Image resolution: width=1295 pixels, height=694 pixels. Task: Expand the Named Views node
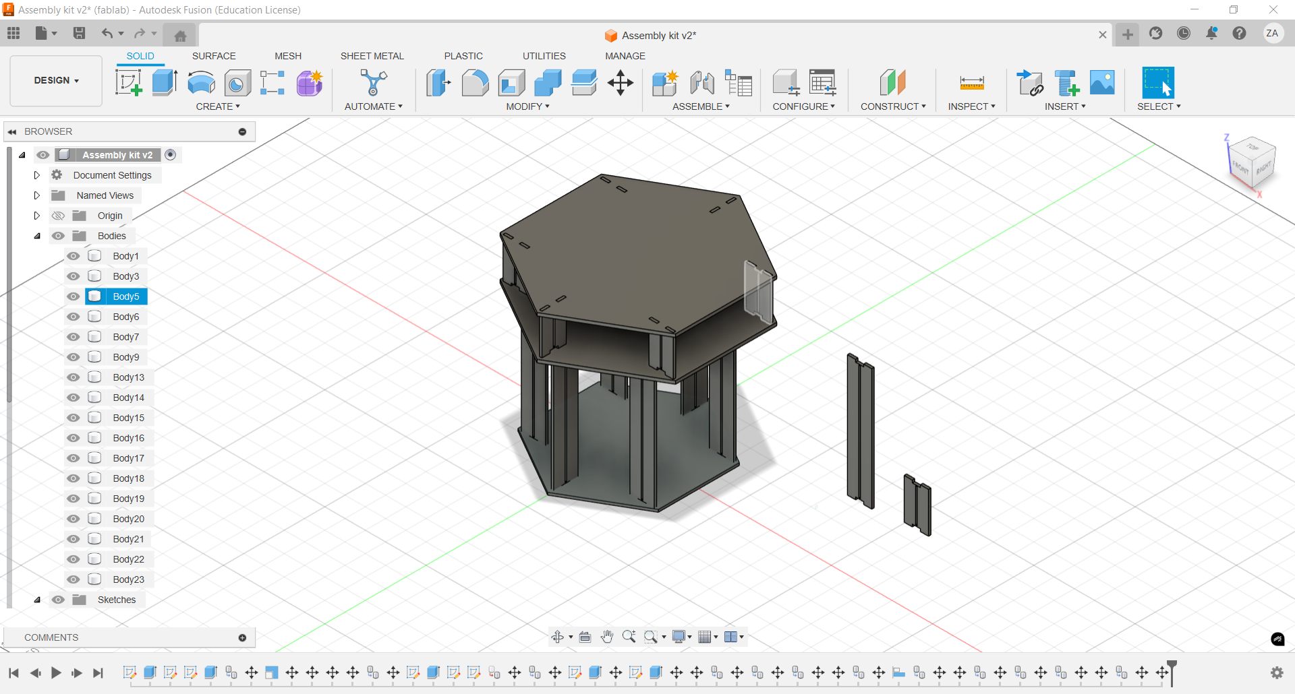pos(37,195)
